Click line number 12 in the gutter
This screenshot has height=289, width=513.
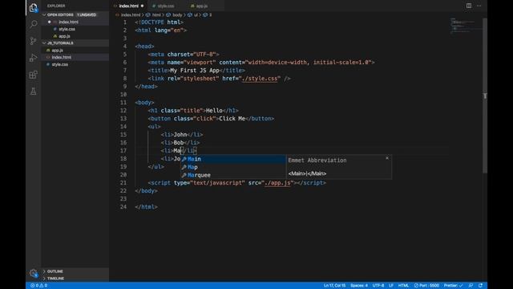123,111
